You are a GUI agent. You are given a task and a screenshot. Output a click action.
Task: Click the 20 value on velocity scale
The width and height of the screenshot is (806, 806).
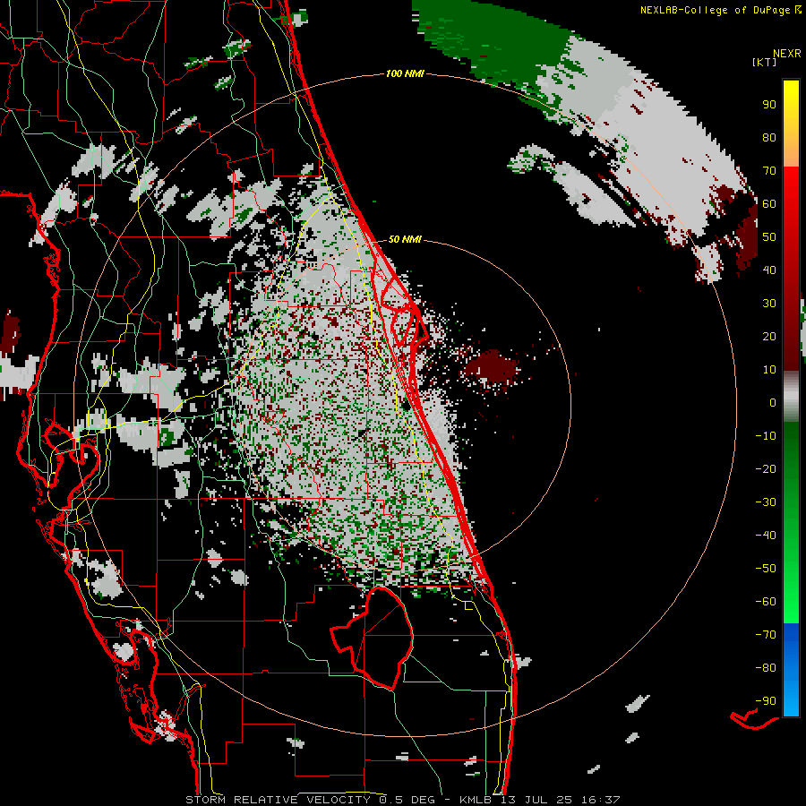769,336
